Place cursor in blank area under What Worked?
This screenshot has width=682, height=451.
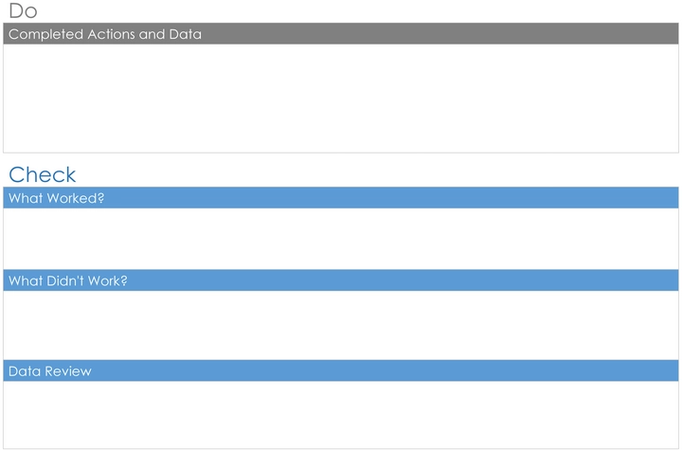tap(341, 239)
